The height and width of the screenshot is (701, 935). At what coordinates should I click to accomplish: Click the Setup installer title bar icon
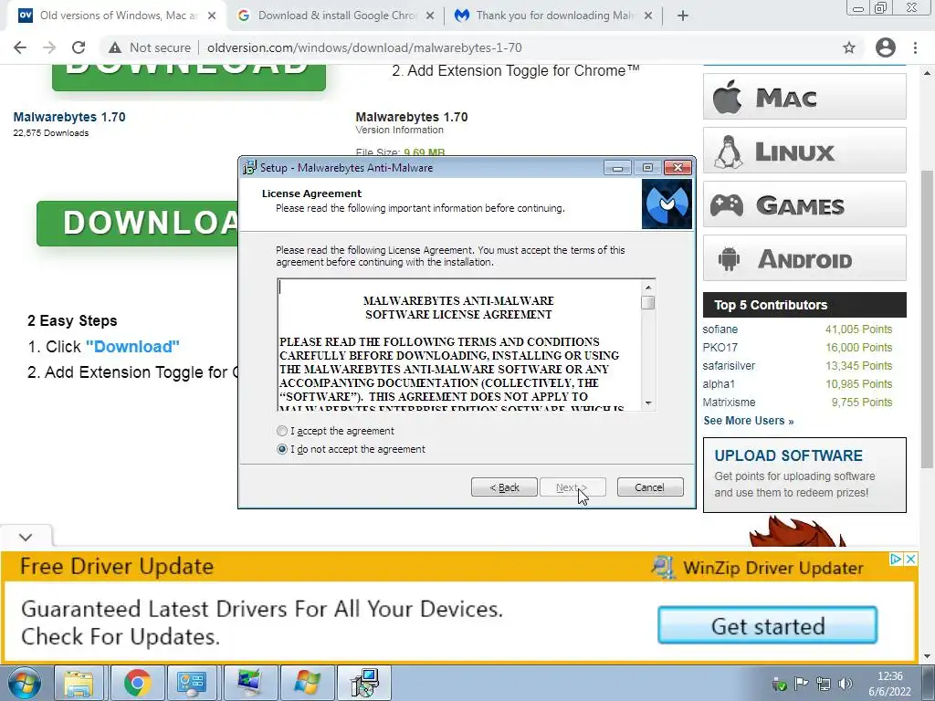tap(249, 168)
